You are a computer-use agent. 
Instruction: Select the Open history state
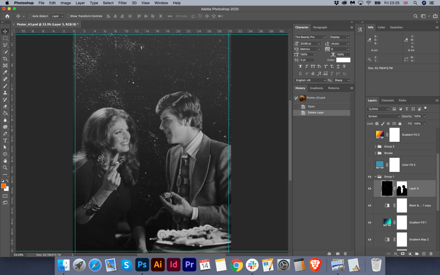tap(311, 107)
